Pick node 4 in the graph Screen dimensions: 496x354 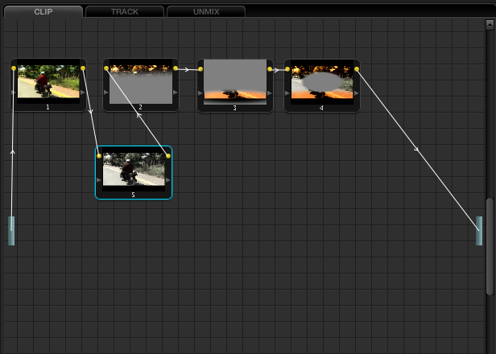pos(321,82)
